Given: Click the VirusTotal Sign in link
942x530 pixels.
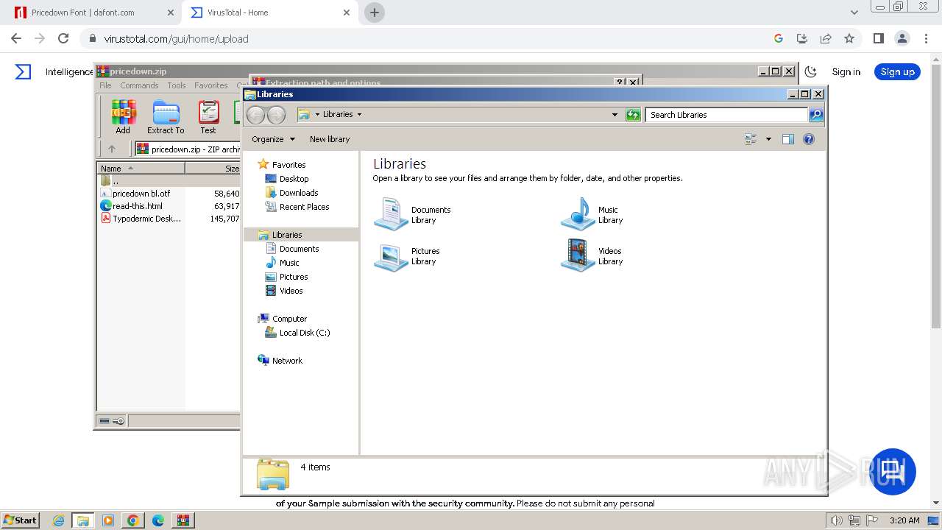Looking at the screenshot, I should 846,71.
